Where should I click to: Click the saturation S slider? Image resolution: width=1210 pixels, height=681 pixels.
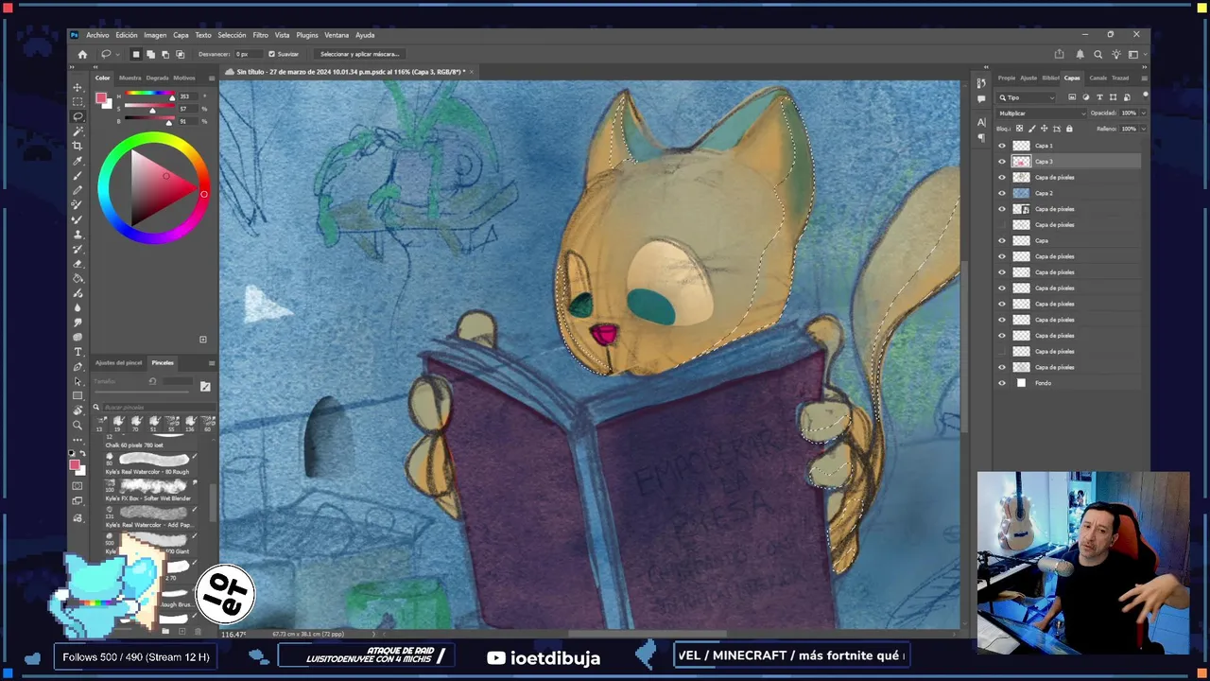click(151, 109)
